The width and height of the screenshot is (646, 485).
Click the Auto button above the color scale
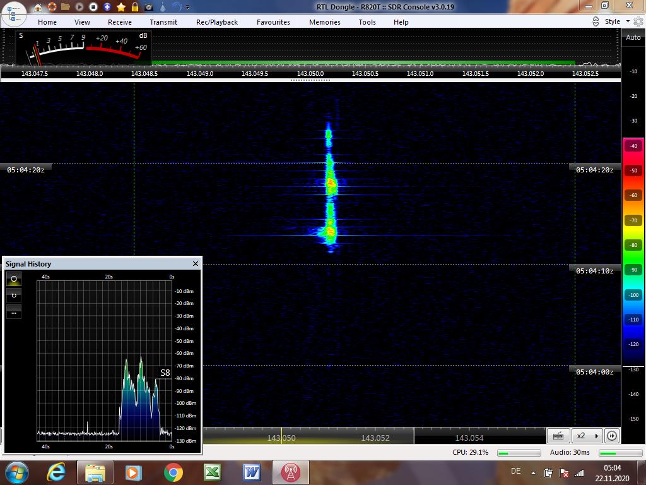(x=633, y=37)
